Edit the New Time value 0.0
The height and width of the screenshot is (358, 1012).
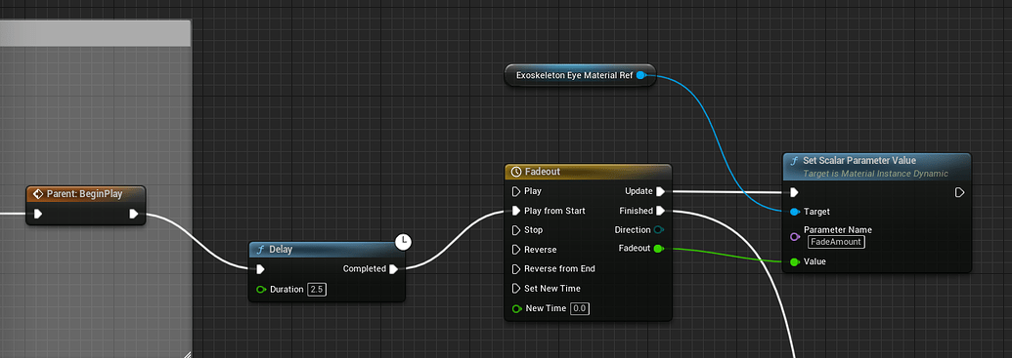[x=580, y=308]
